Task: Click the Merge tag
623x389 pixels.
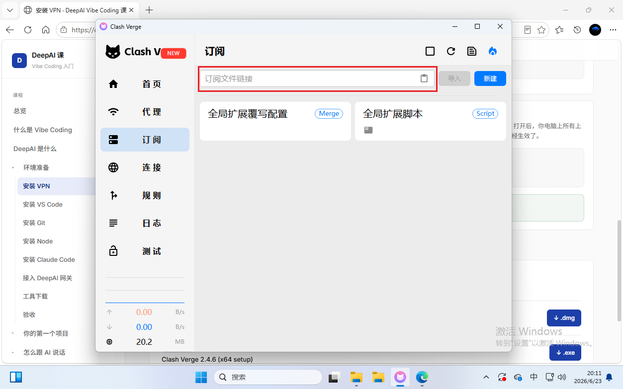Action: (x=329, y=114)
